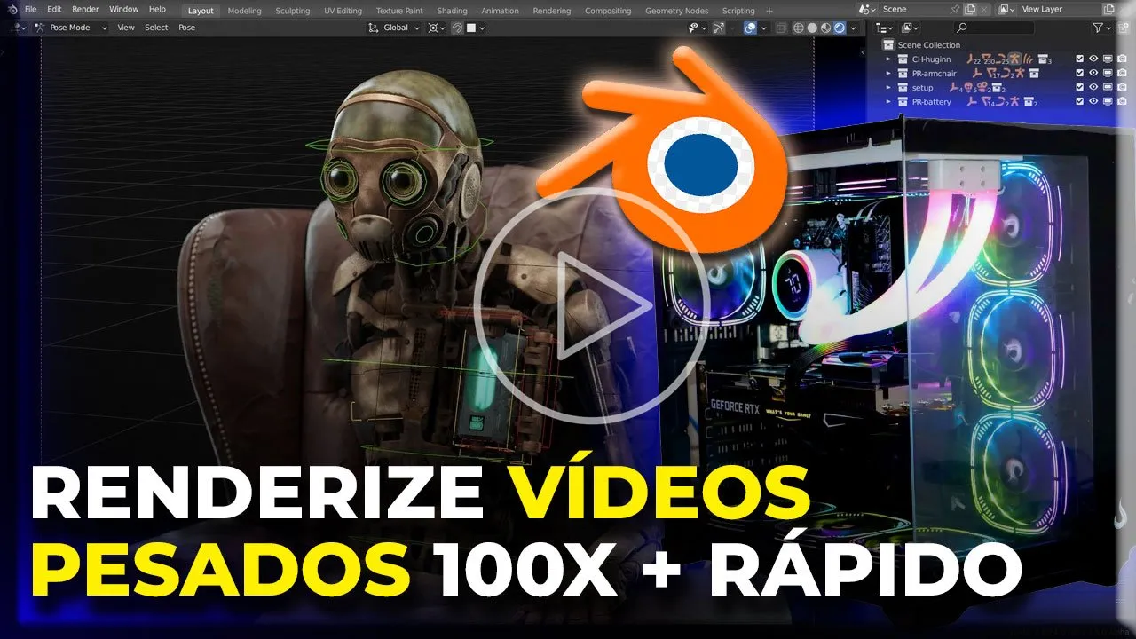The image size is (1136, 639).
Task: Open the Global transform orientation dropdown
Action: coord(395,28)
